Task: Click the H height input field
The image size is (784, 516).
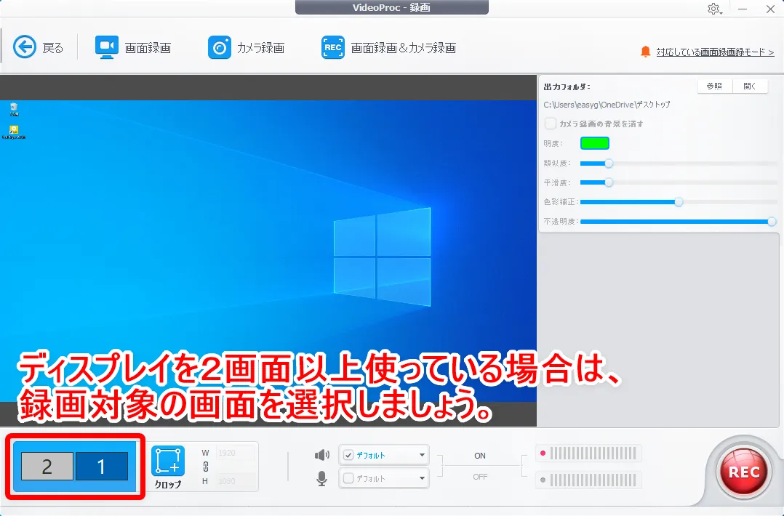Action: coord(235,482)
